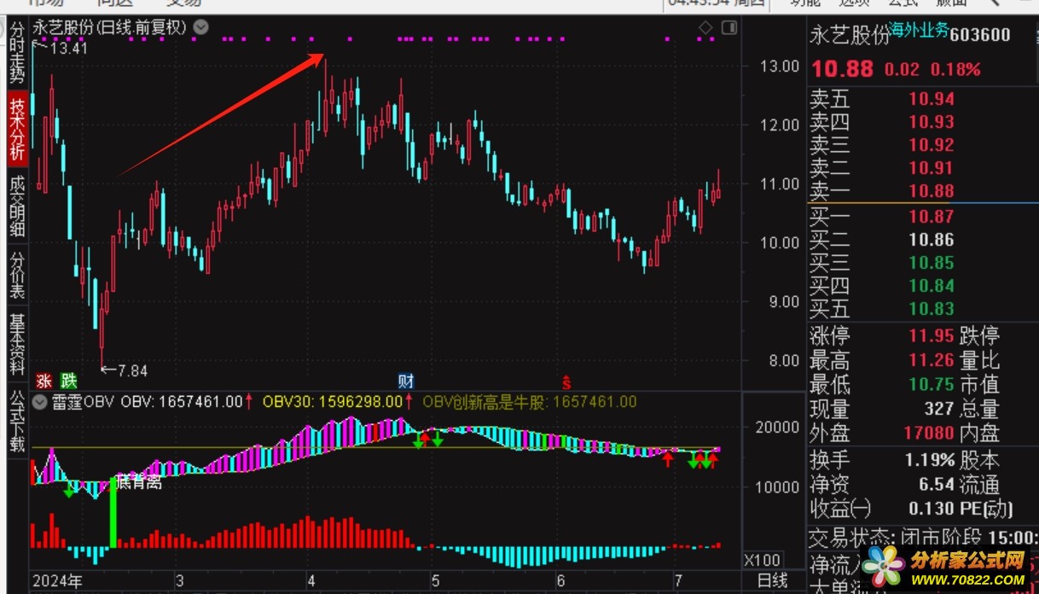Viewport: 1039px width, 594px height.
Task: Select the 买四 bid row
Action: pos(923,286)
